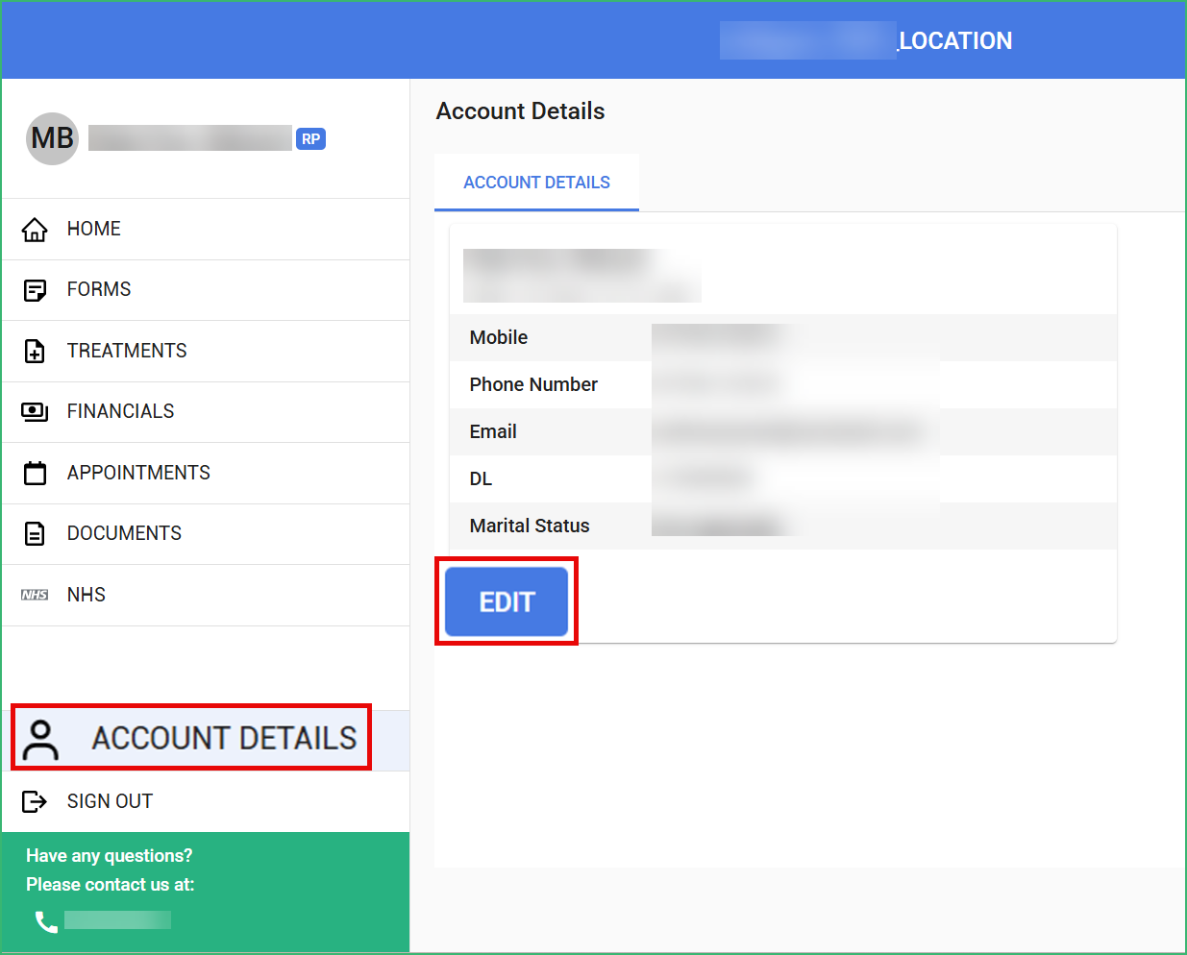The width and height of the screenshot is (1187, 955).
Task: Select DOCUMENTS in the sidebar
Action: 206,533
